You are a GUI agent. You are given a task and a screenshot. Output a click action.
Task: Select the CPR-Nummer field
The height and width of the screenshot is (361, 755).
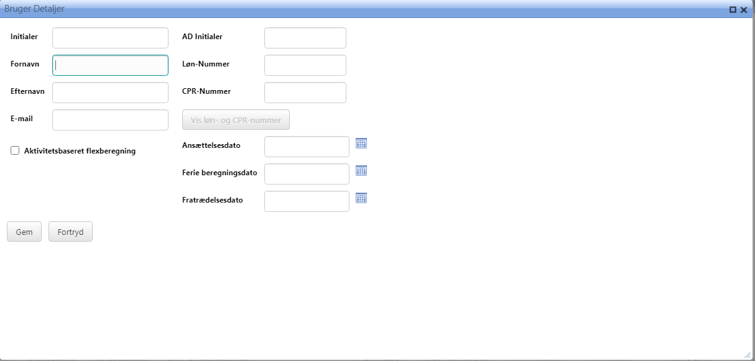[305, 93]
